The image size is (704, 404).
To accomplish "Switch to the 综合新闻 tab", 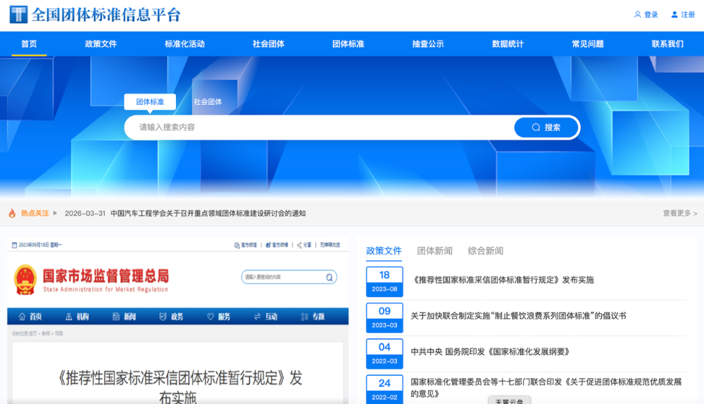I will [486, 251].
